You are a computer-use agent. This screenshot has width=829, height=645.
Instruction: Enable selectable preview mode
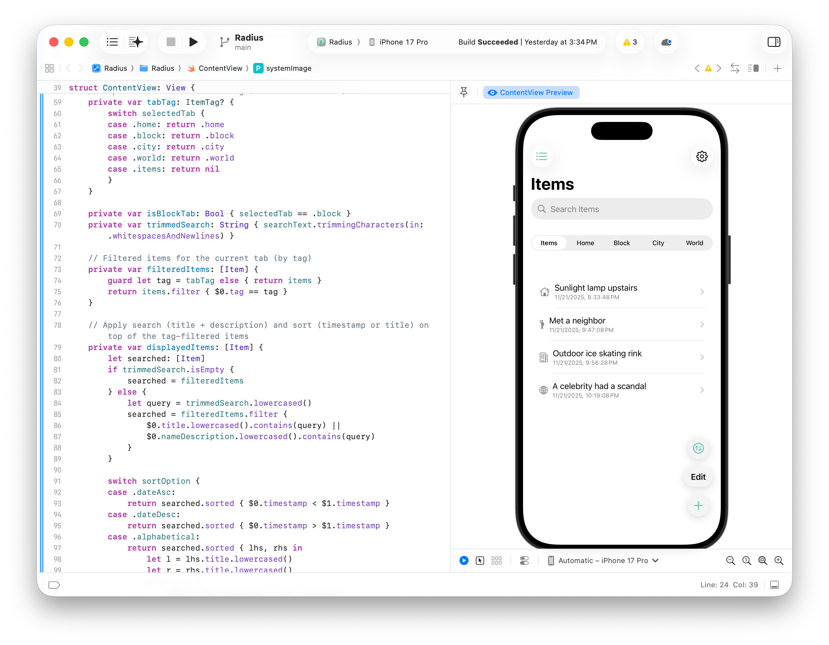pos(480,560)
